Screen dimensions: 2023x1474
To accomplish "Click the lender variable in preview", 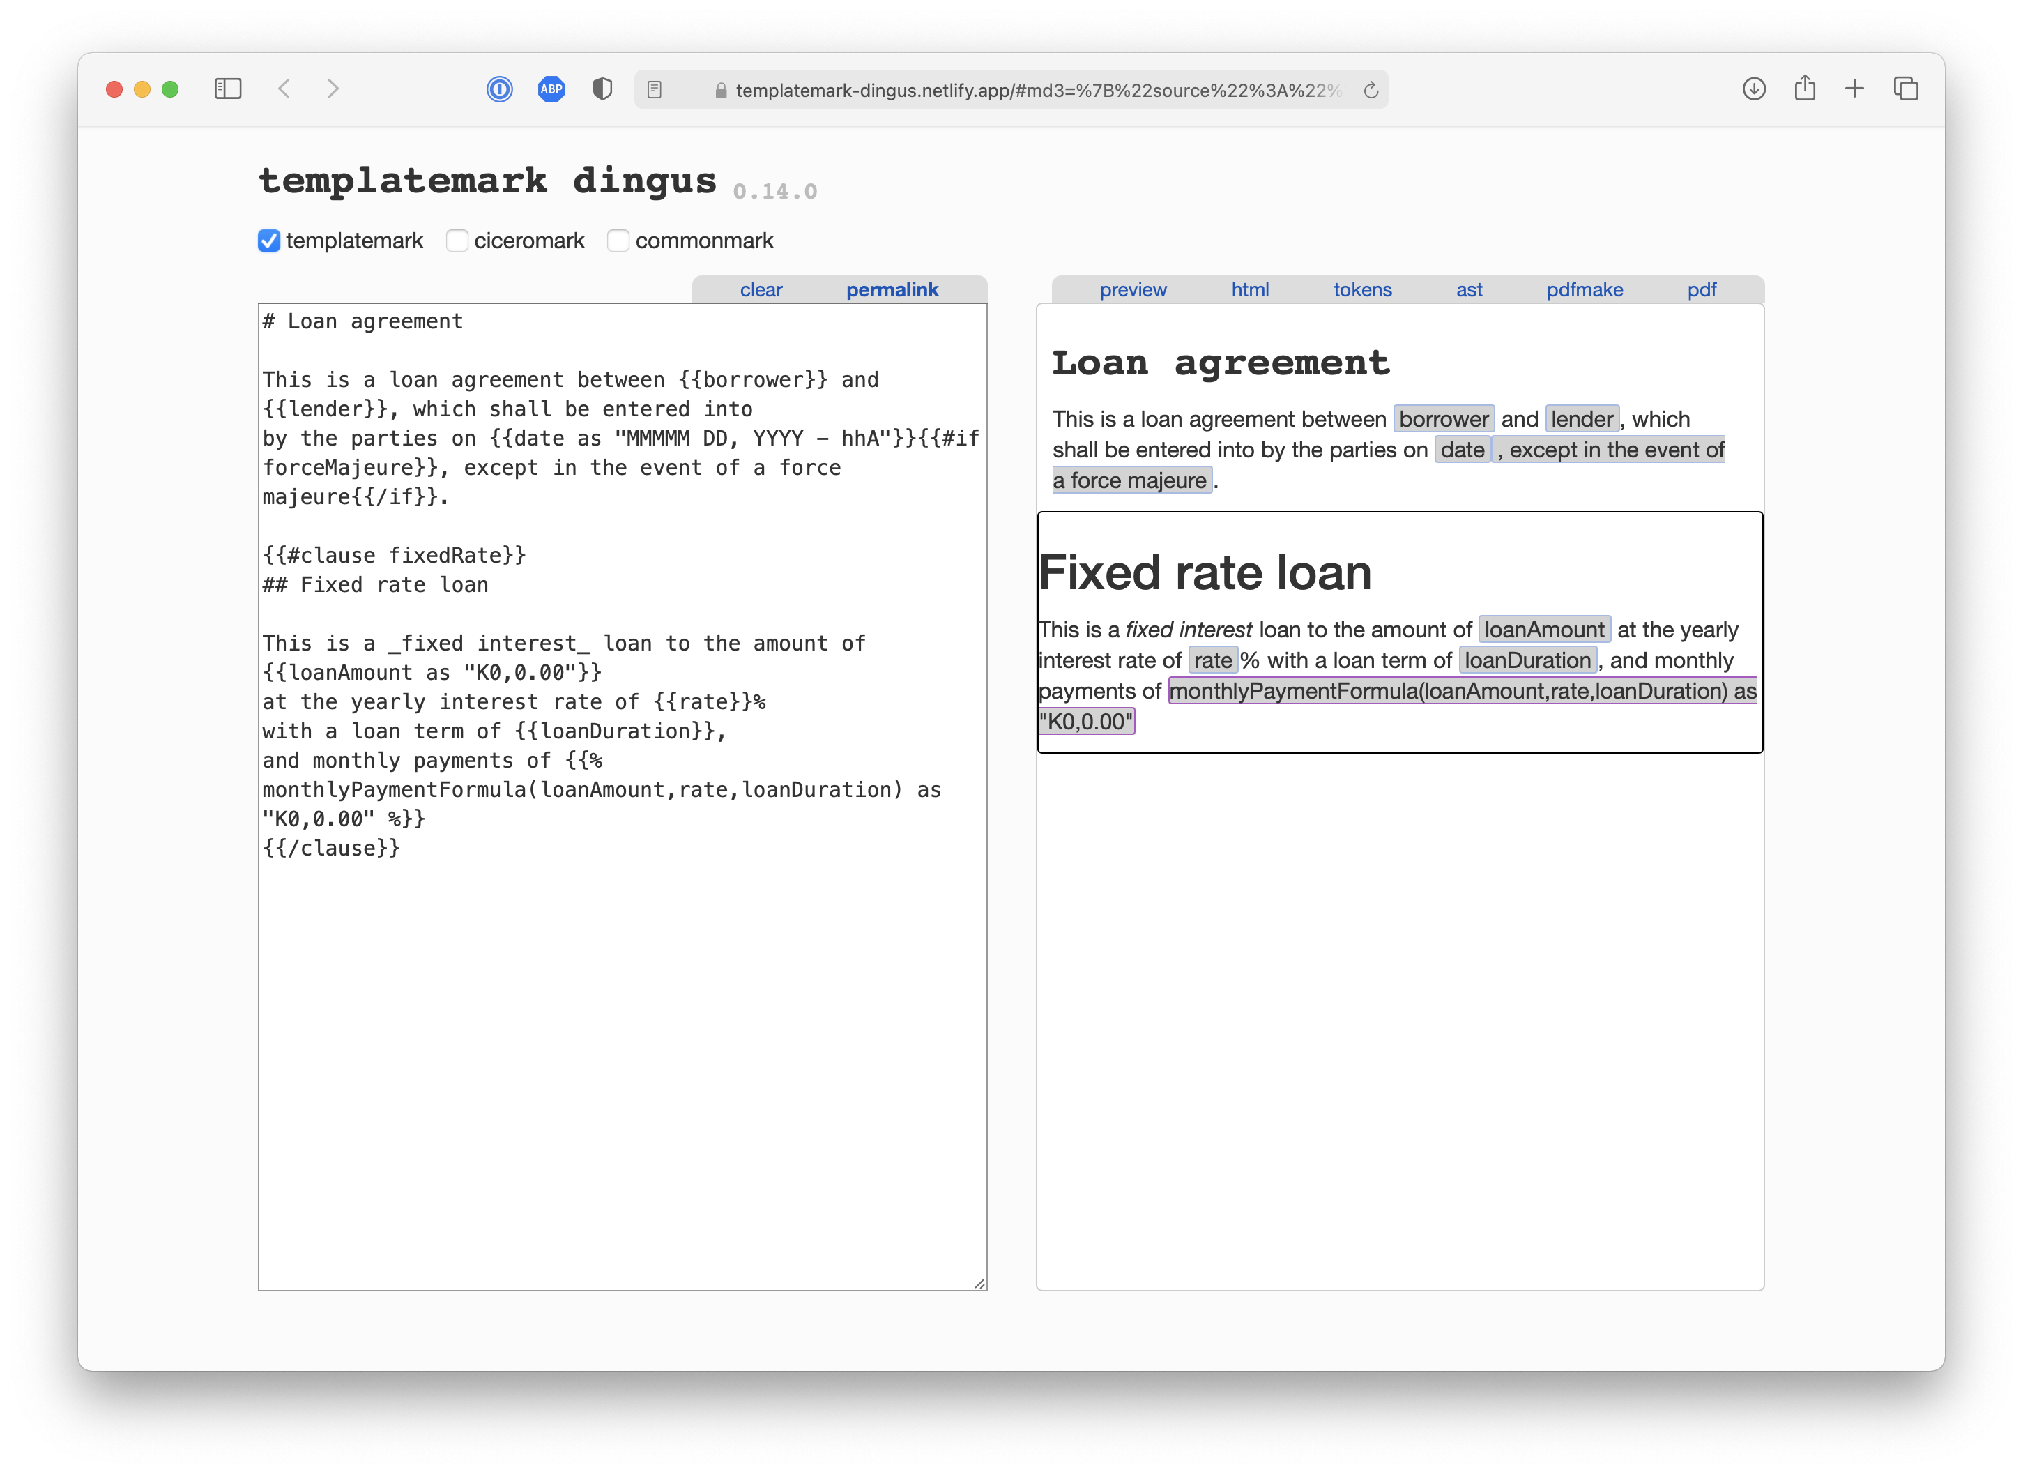I will pyautogui.click(x=1582, y=419).
